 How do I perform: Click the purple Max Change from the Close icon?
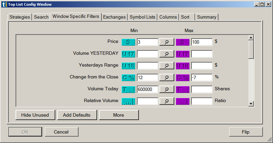183,78
